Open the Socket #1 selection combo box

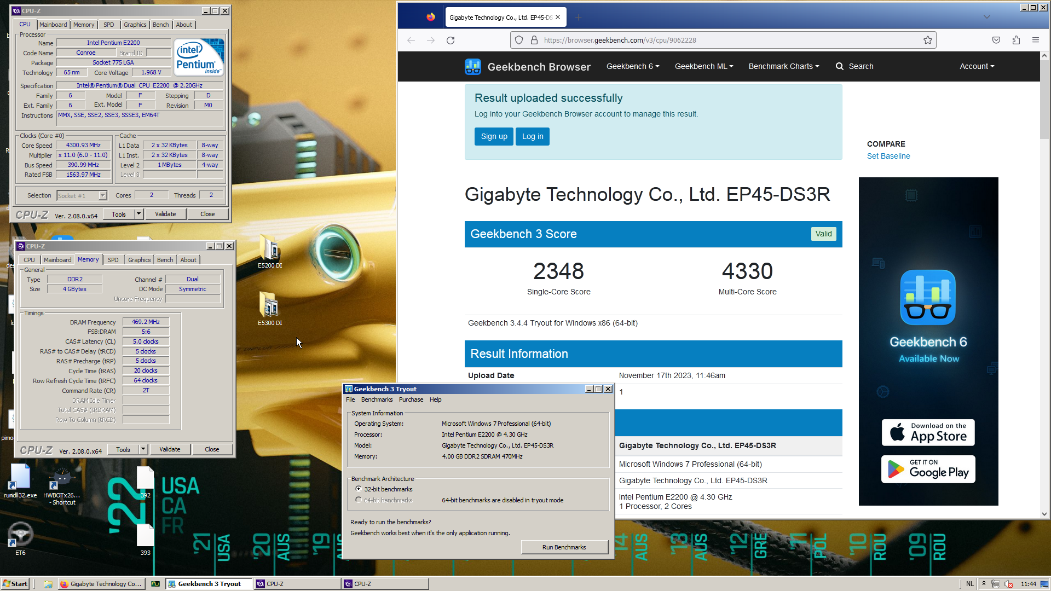pyautogui.click(x=82, y=196)
